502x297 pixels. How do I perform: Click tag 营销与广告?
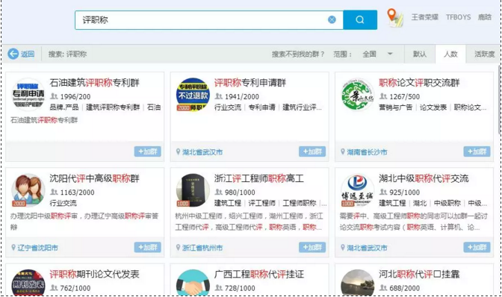pos(396,107)
